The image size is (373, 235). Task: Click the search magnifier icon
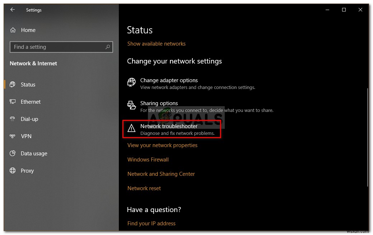108,47
